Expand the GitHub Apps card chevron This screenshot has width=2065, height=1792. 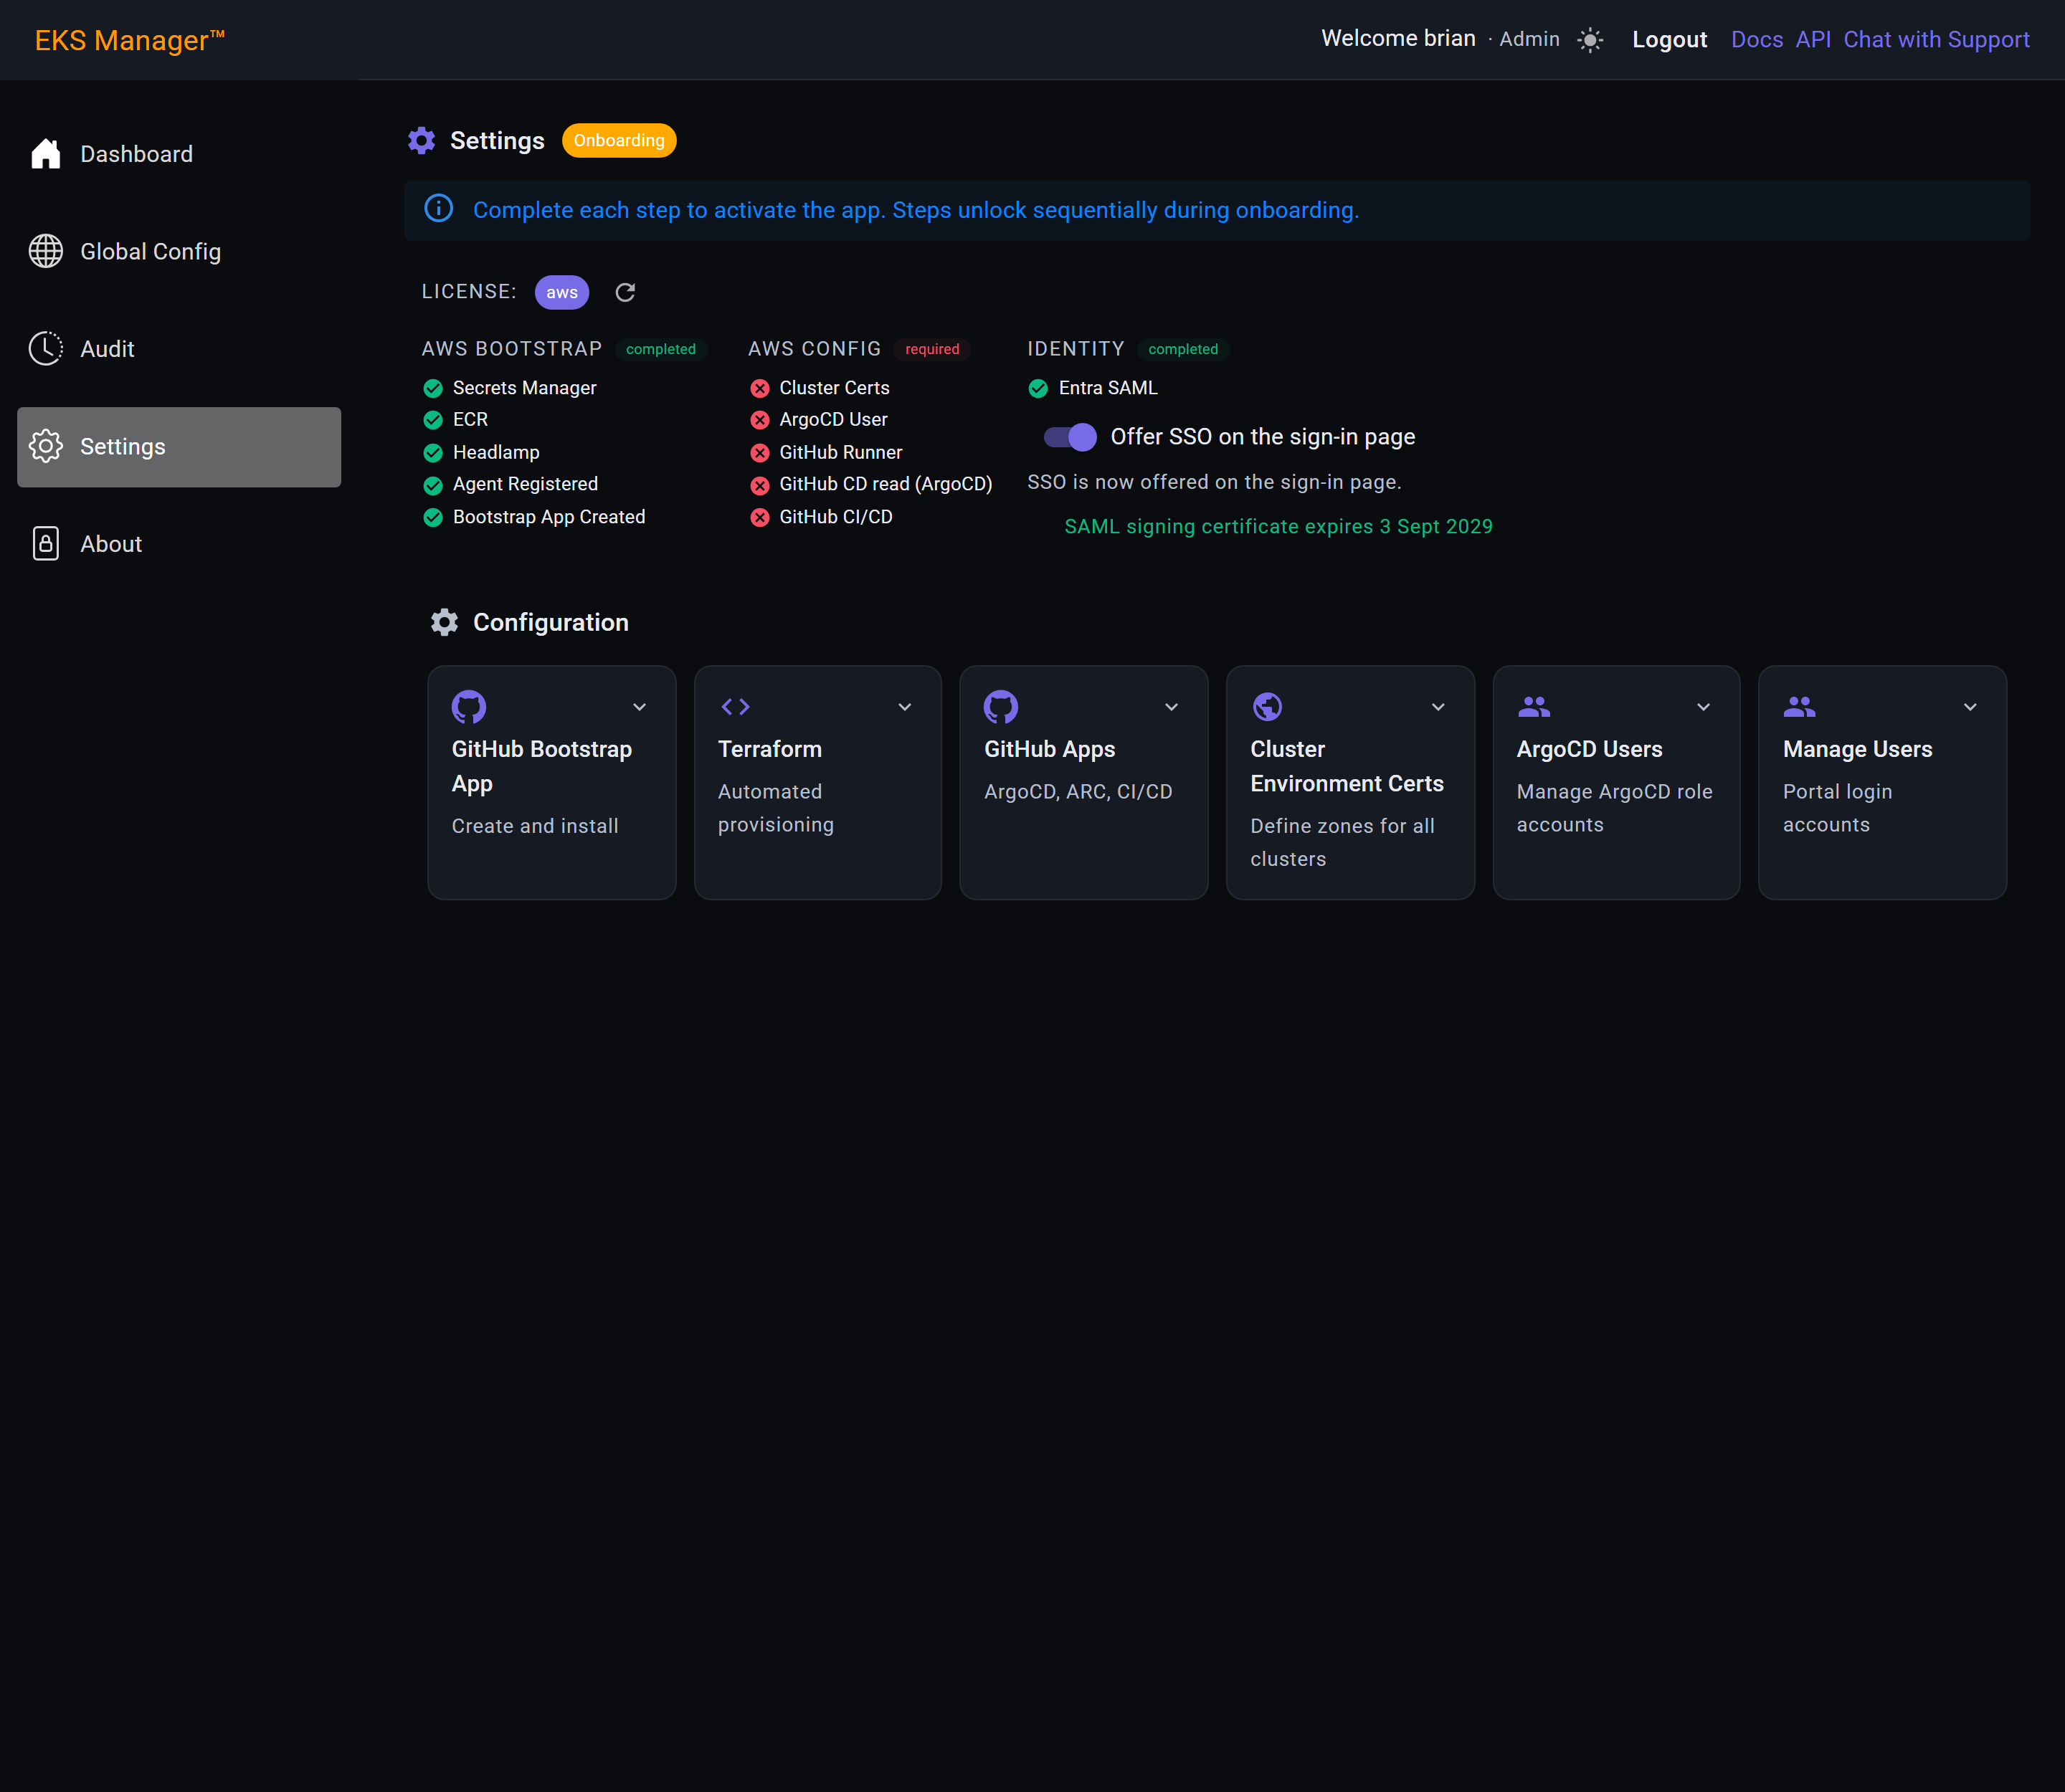click(1172, 707)
